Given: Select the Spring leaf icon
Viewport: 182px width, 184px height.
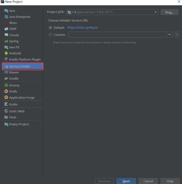Looking at the screenshot, I should 6,41.
